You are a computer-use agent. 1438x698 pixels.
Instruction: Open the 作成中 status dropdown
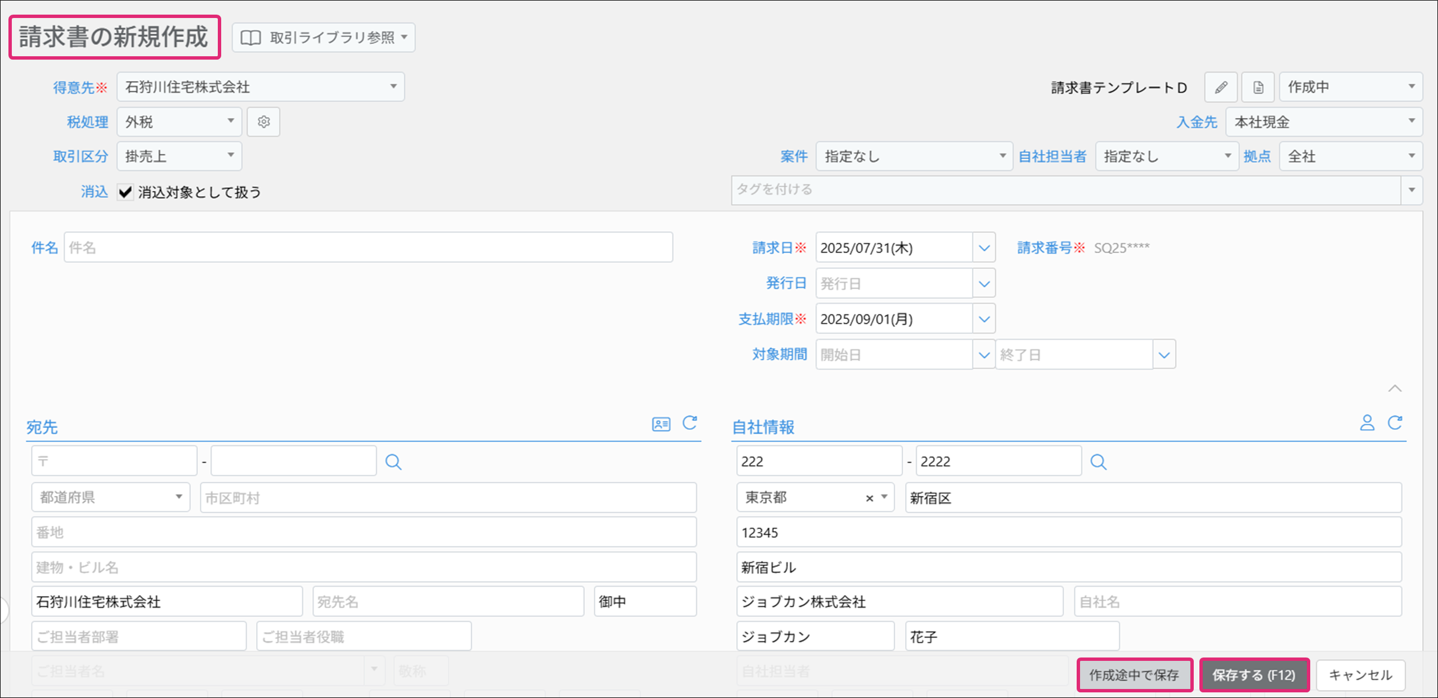pyautogui.click(x=1350, y=87)
